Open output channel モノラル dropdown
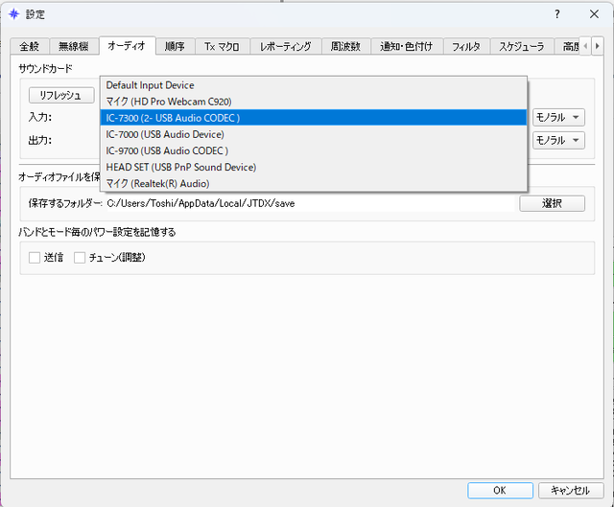614x507 pixels. click(x=558, y=140)
